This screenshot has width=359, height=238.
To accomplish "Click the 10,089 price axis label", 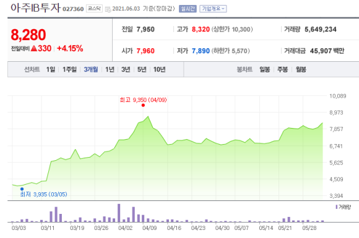I will (x=338, y=96).
